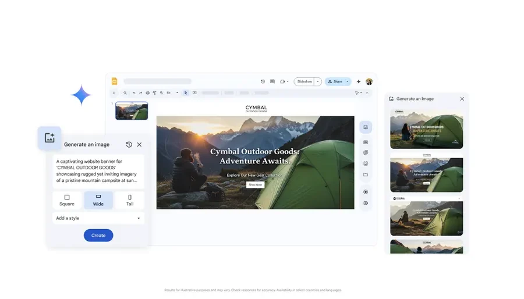Choose the Square aspect ratio
The image size is (524, 299).
pos(67,200)
